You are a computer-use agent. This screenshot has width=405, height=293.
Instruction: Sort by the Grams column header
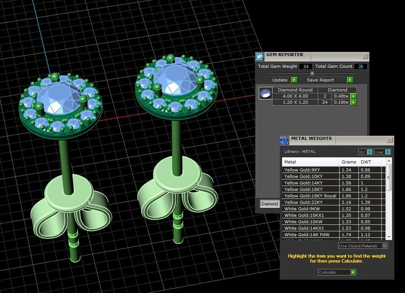pos(349,162)
